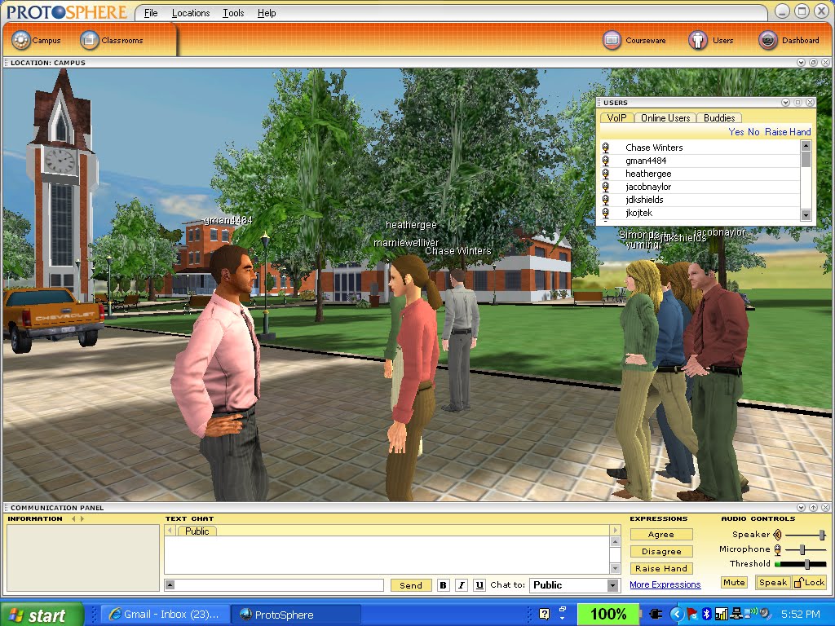
Task: Open the Users icon in the top toolbar
Action: pos(698,40)
